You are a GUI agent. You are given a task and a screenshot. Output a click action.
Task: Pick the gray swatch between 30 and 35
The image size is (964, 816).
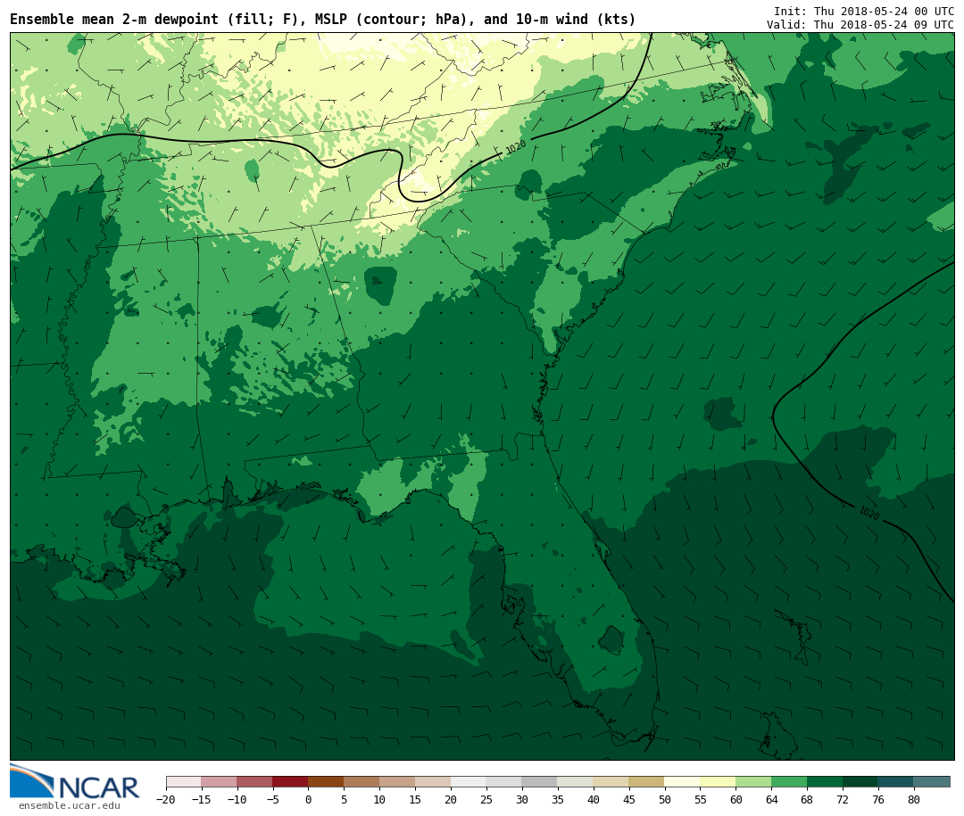tap(539, 782)
